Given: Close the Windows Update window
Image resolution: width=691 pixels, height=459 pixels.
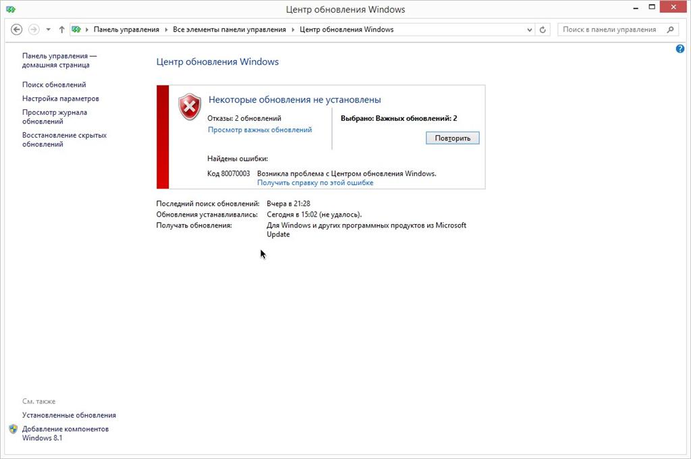Looking at the screenshot, I should [673, 7].
